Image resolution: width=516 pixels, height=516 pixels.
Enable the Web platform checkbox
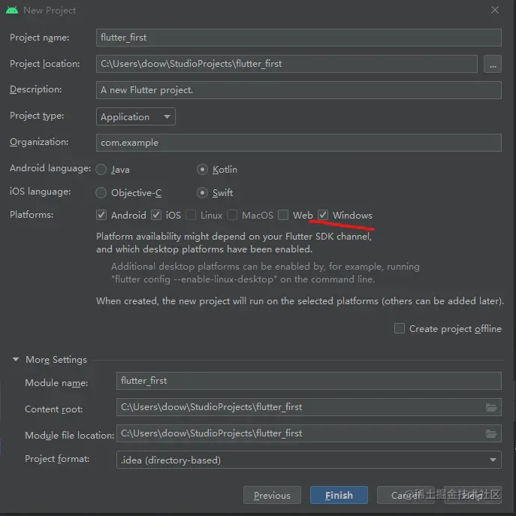(x=283, y=216)
